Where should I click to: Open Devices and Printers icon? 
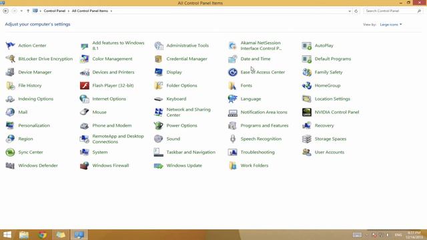coord(85,72)
